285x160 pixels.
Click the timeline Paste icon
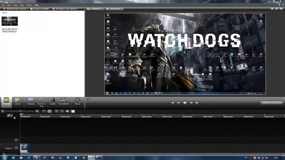coord(73,112)
